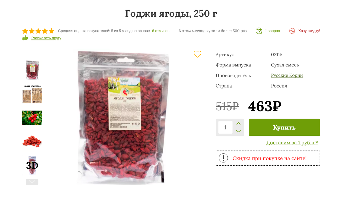Screen dimensions: 342x198
Task: Select the new packaging thumbnail
Action: (x=32, y=94)
